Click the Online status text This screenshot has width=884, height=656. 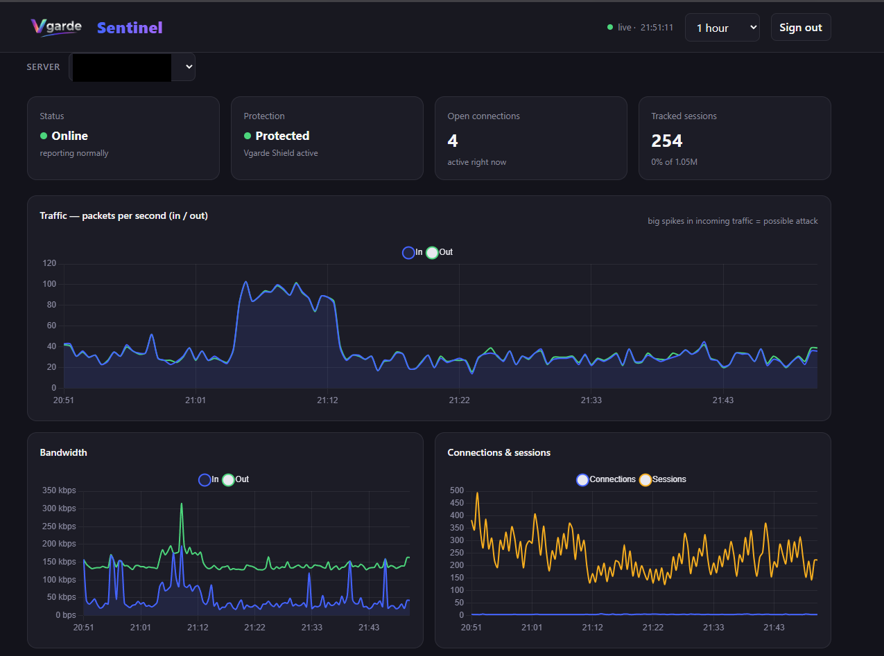[70, 136]
